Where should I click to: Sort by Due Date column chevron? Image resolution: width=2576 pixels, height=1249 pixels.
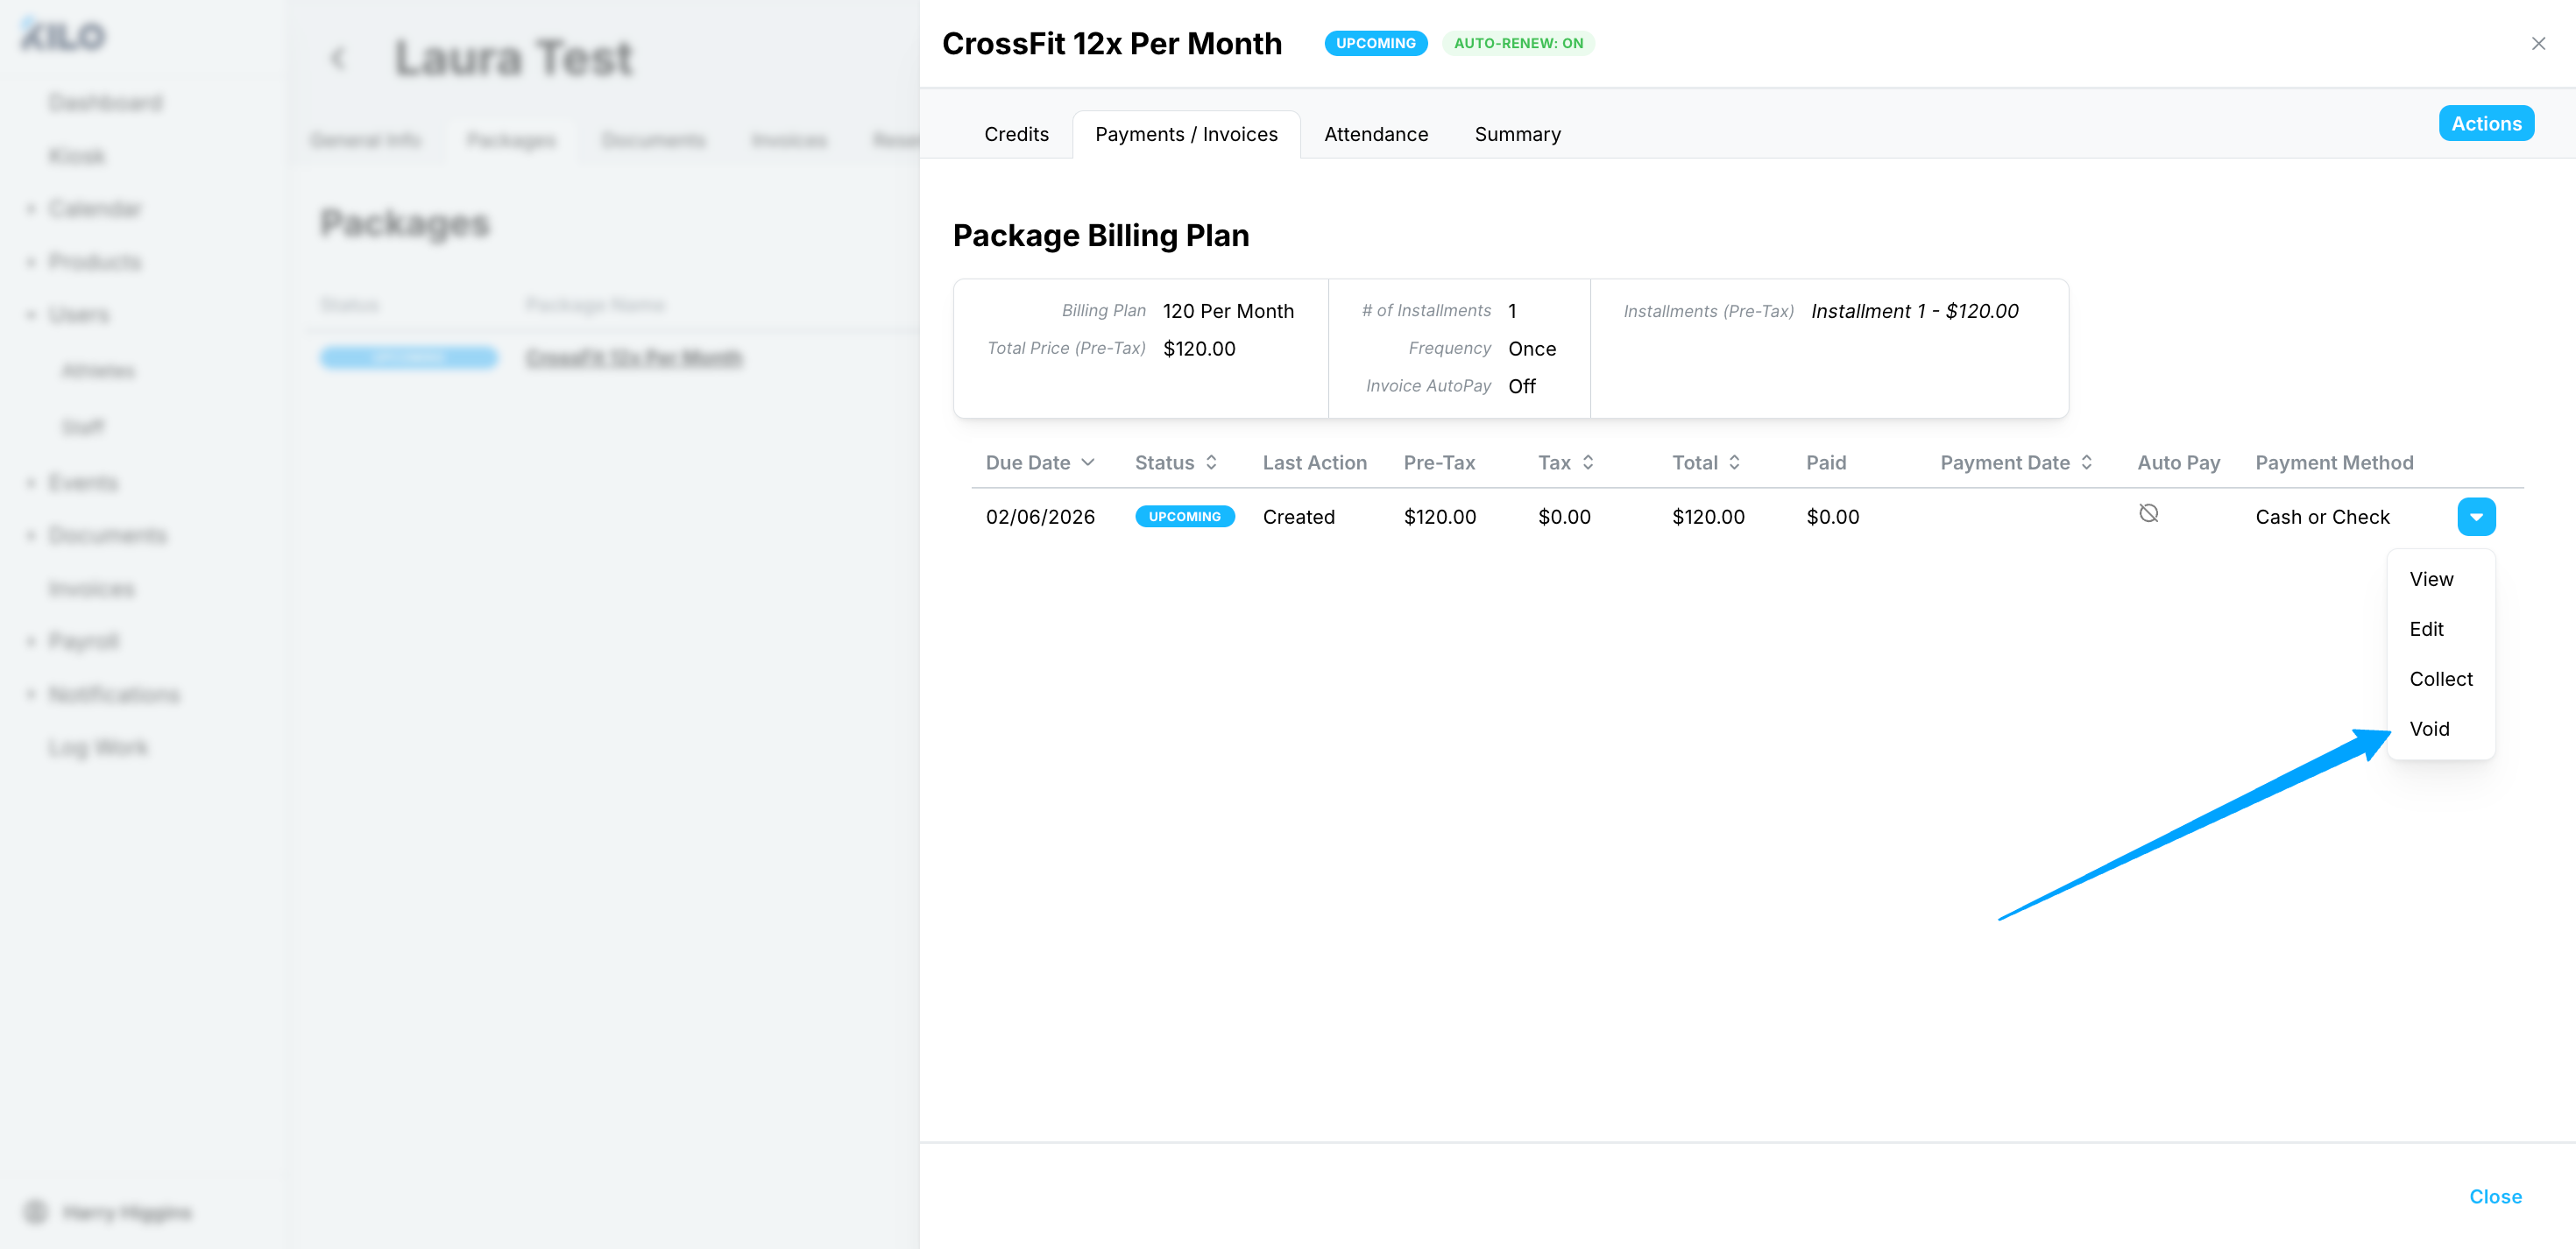tap(1088, 462)
